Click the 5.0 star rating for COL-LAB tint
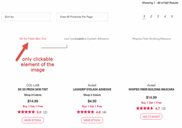This screenshot has width=182, height=128. 32,112
